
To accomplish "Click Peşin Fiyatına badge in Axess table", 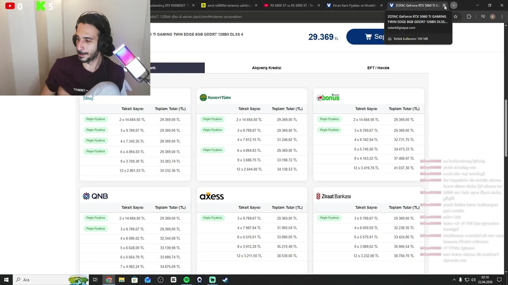I will [x=212, y=218].
